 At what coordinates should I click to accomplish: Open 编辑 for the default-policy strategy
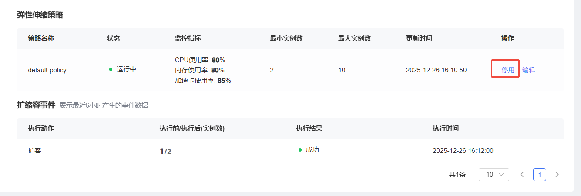[528, 70]
